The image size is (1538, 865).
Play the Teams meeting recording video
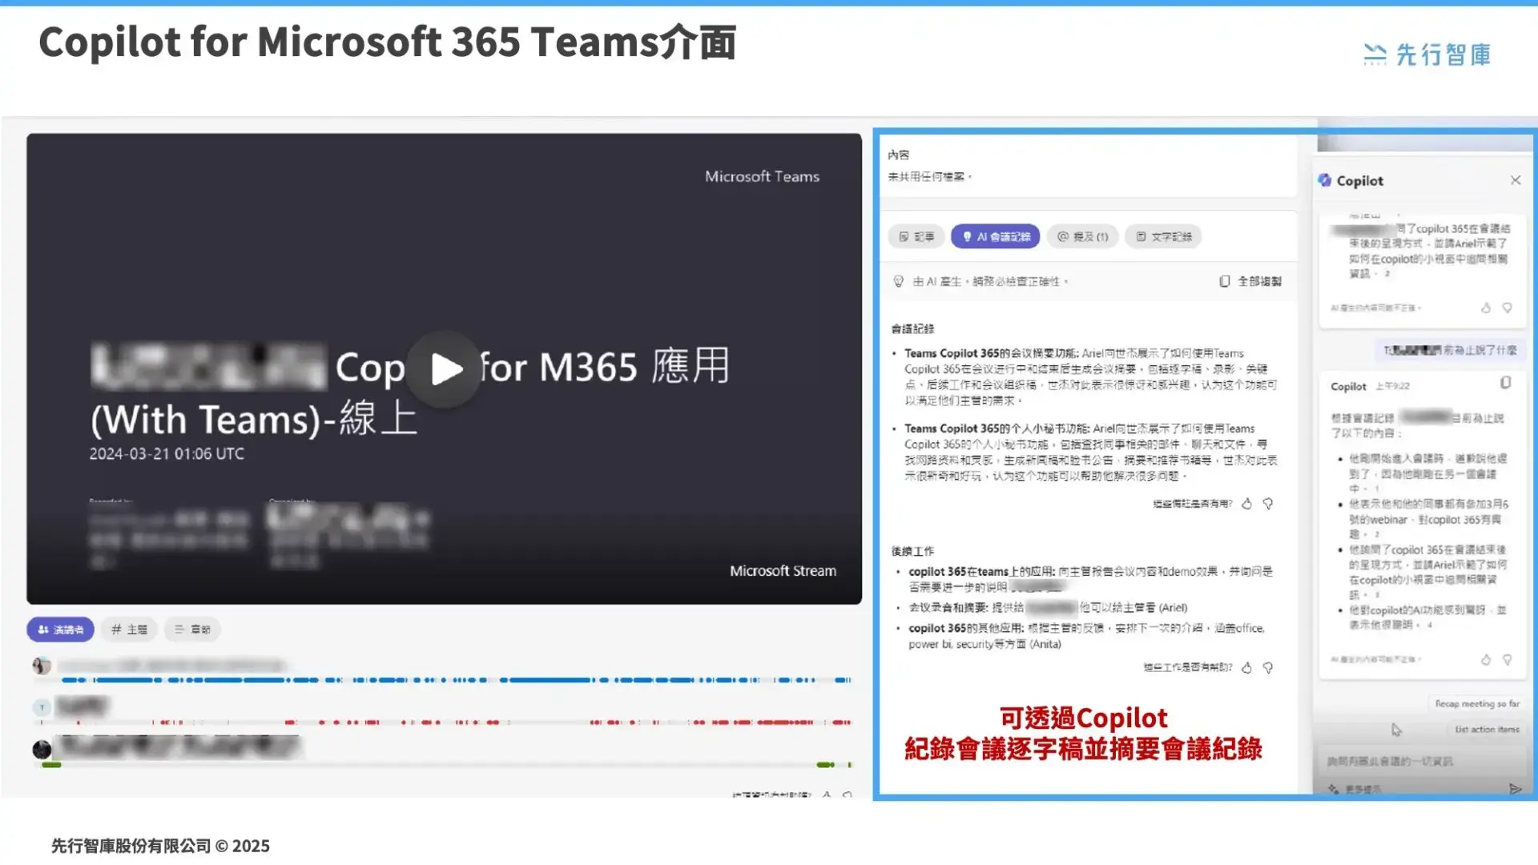tap(445, 369)
